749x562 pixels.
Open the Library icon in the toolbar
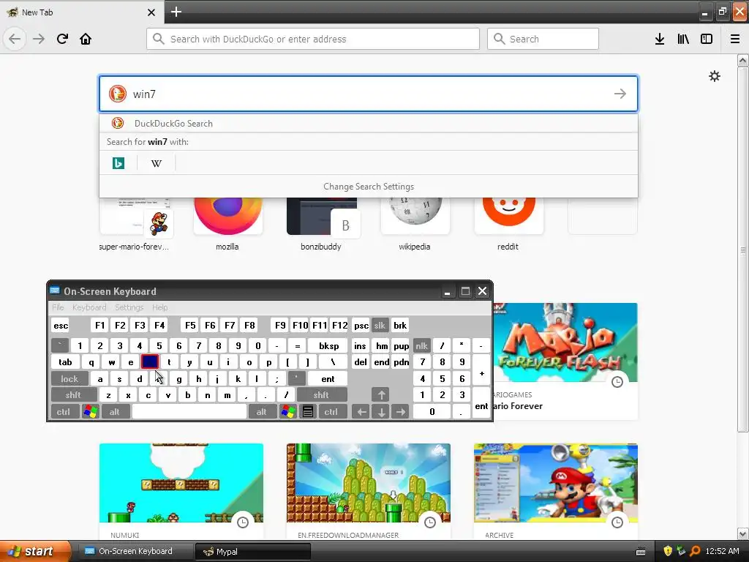(683, 39)
